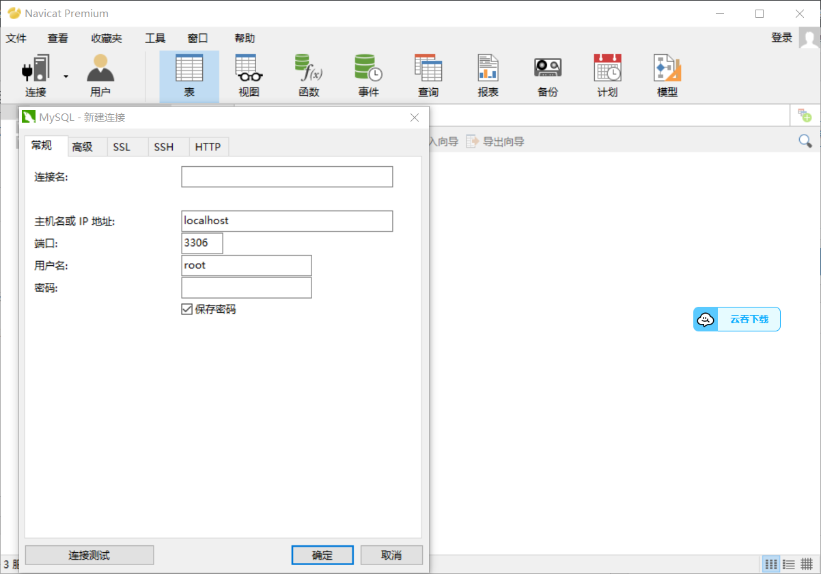This screenshot has width=821, height=574.
Task: Switch to grid ER view in status bar
Action: coord(807,564)
